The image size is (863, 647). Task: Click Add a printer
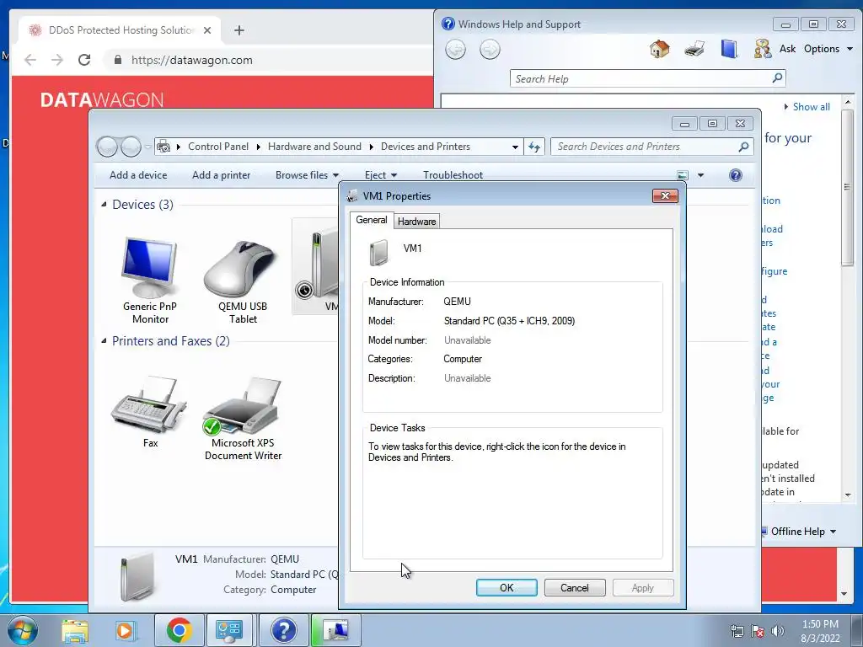[x=222, y=175]
